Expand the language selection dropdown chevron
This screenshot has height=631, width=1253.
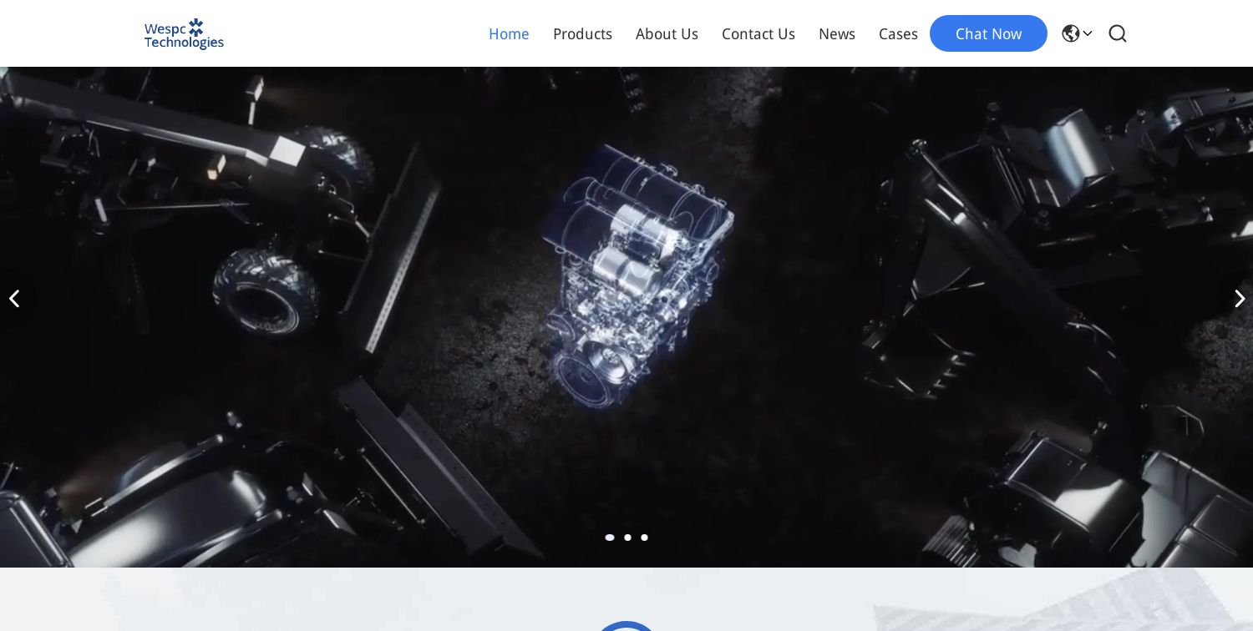pos(1088,33)
